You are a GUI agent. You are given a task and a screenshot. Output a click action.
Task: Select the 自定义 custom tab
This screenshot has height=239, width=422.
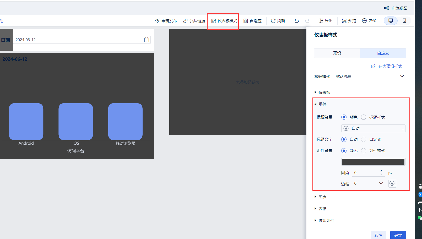(x=383, y=53)
